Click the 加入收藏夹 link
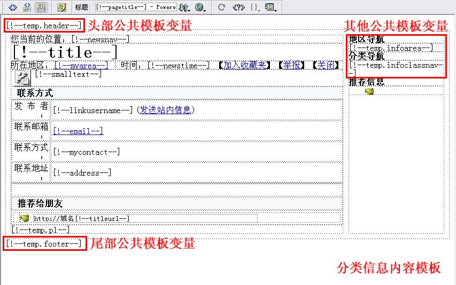456x285 pixels. point(245,65)
